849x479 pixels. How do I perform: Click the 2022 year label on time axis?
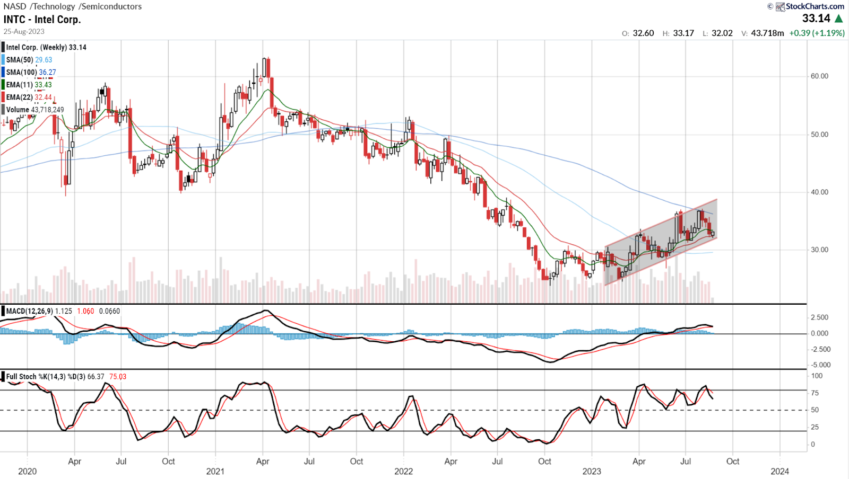pyautogui.click(x=403, y=471)
